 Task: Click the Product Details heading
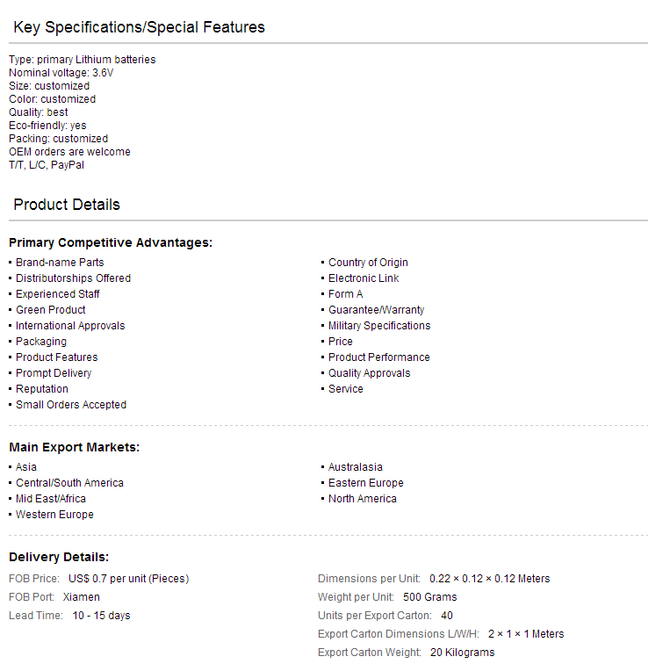(x=67, y=205)
